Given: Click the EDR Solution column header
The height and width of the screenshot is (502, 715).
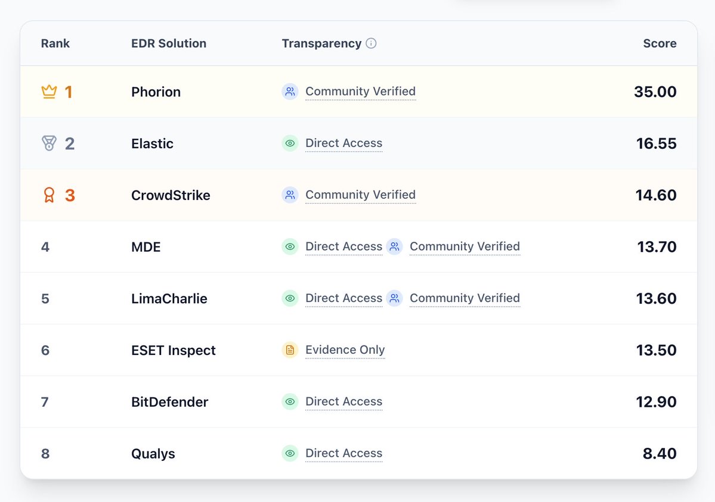Looking at the screenshot, I should point(169,43).
